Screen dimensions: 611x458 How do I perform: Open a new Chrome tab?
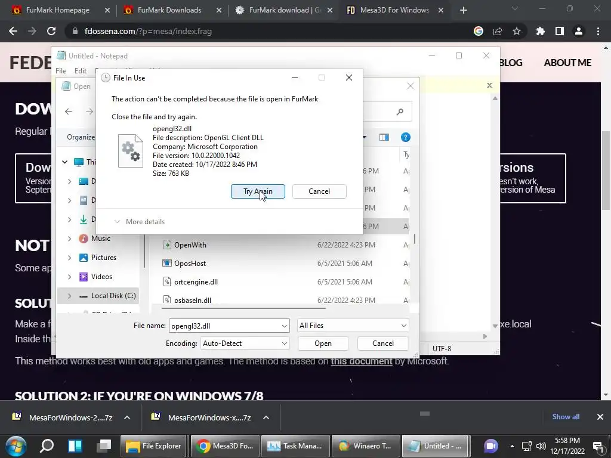(463, 10)
